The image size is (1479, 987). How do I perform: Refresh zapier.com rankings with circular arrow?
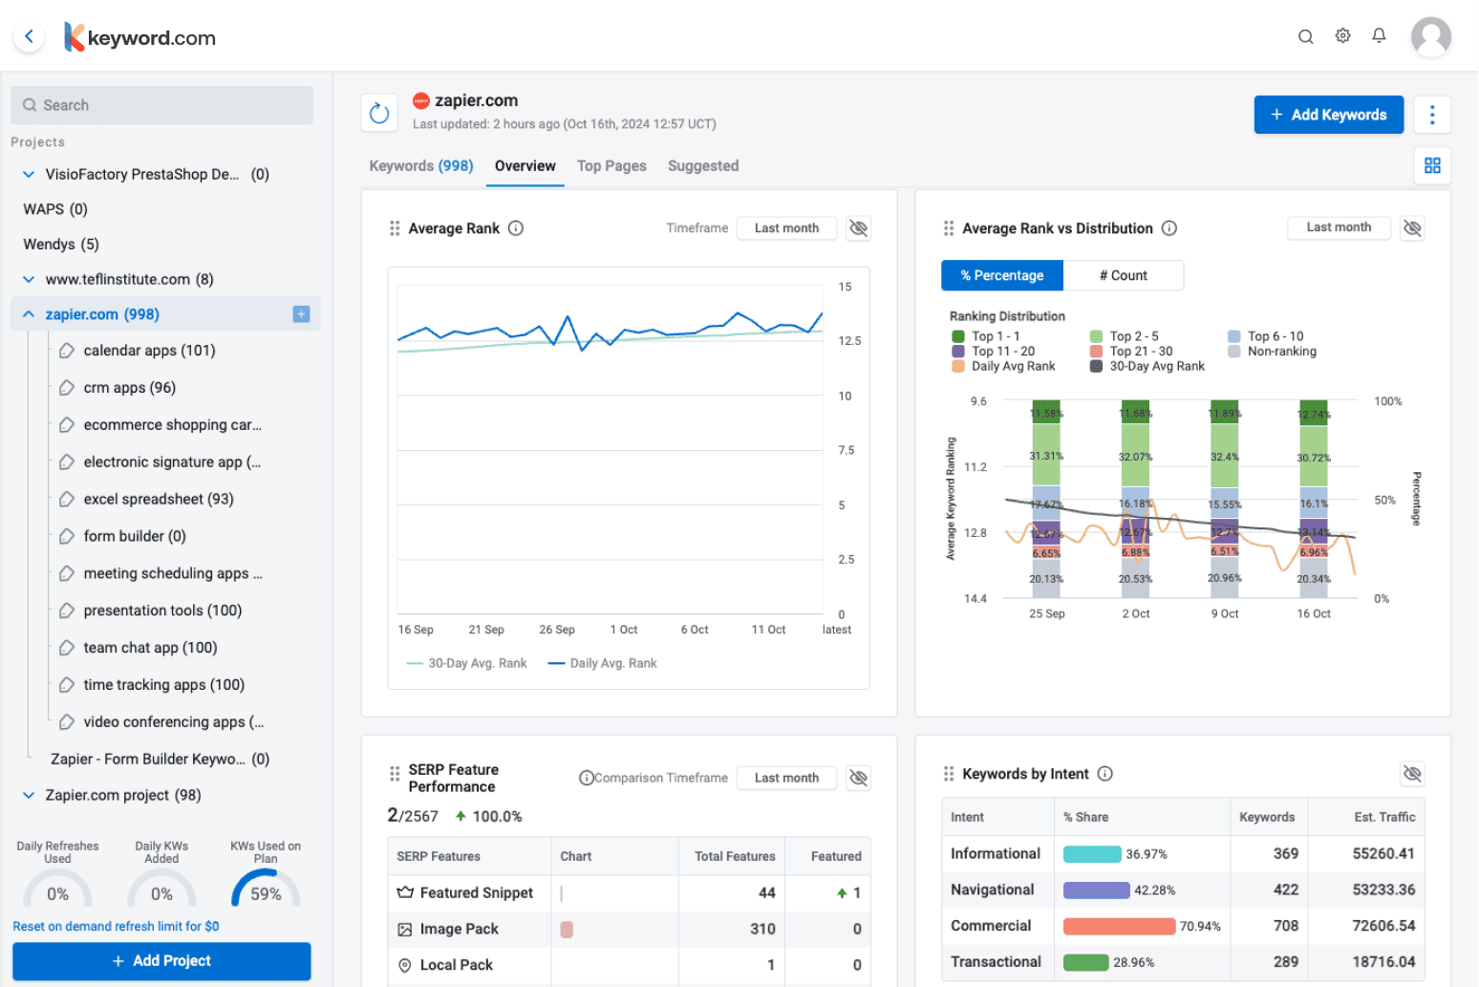(x=379, y=113)
